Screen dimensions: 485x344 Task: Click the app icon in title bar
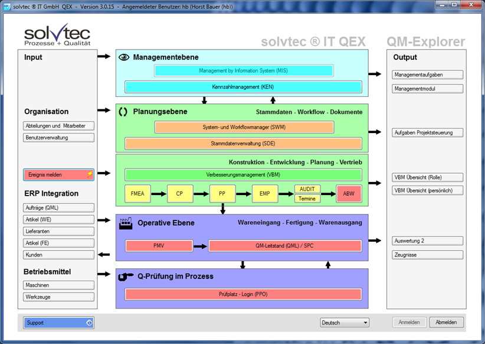pos(7,6)
